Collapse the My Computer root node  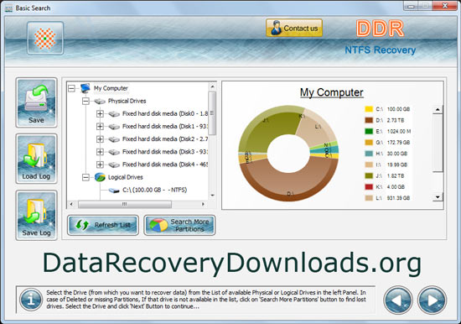point(71,88)
